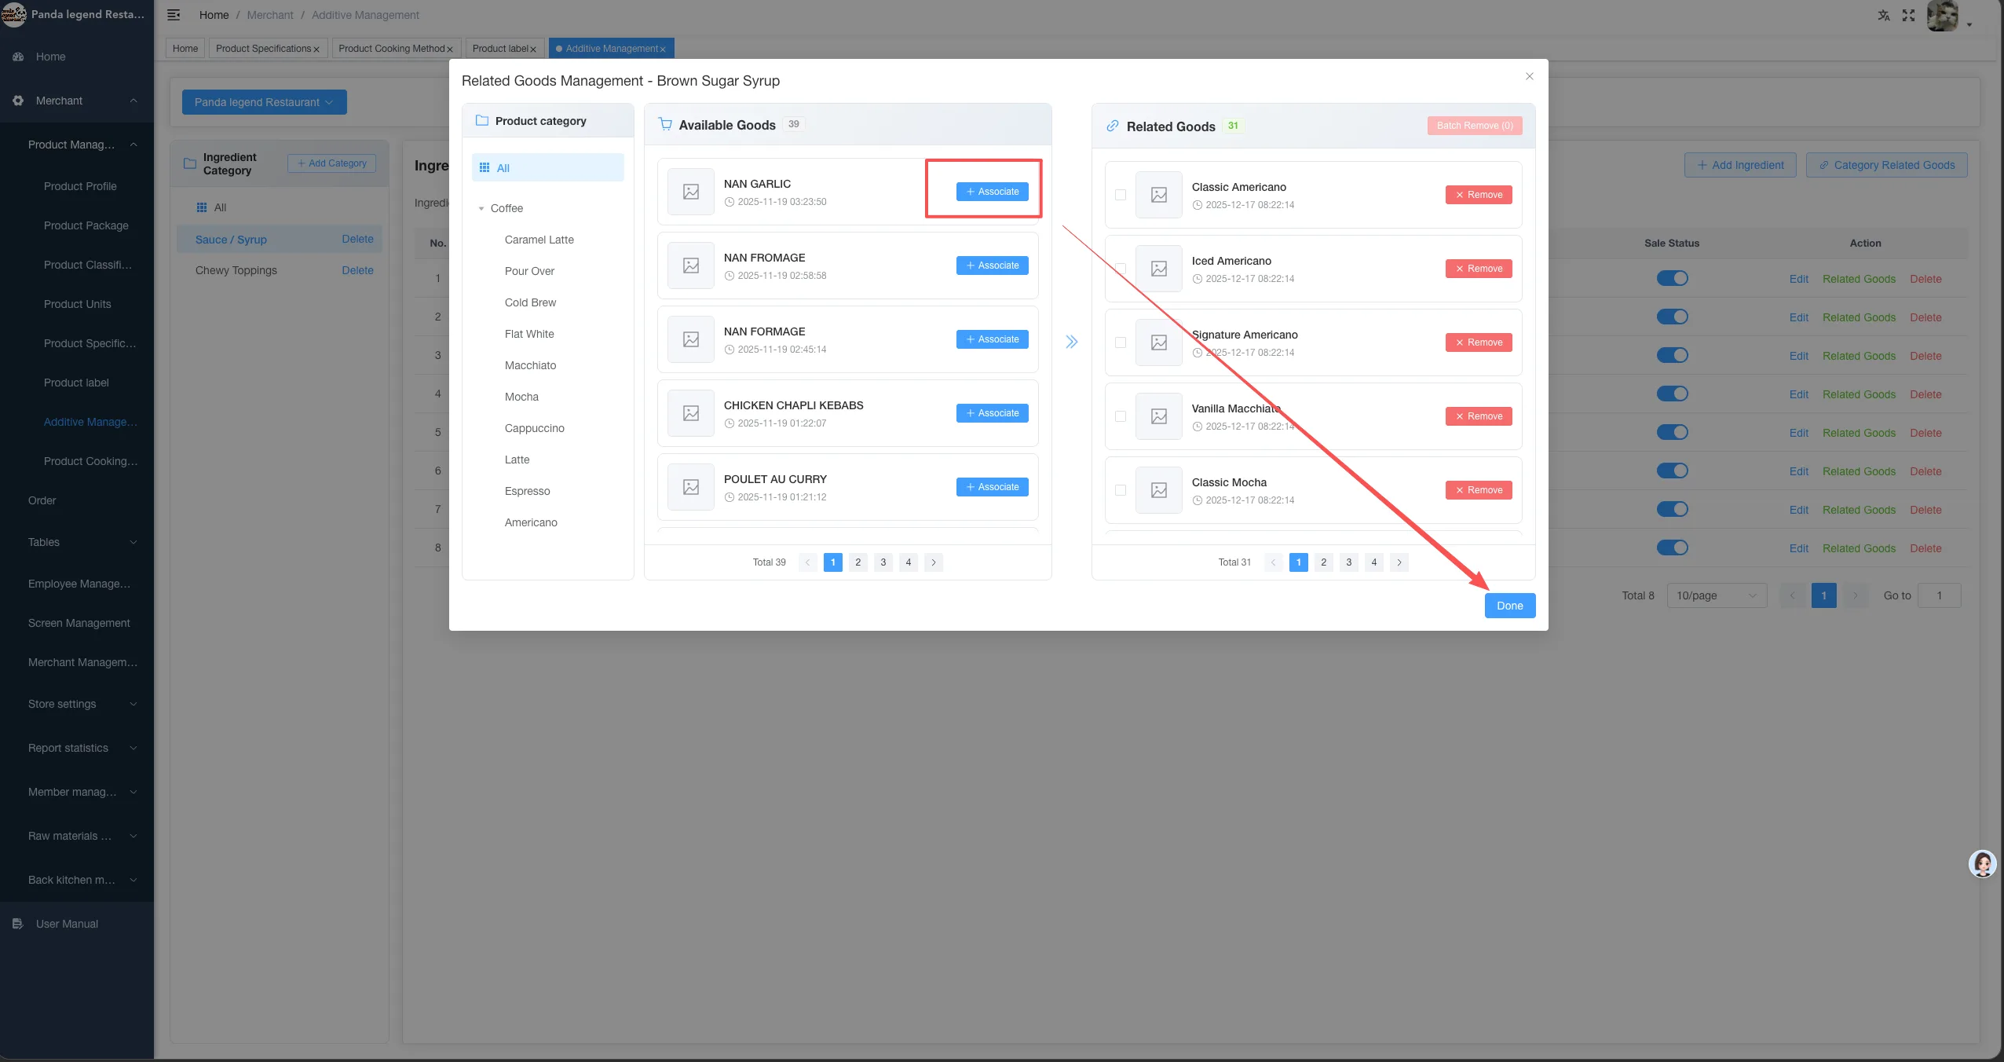2004x1062 pixels.
Task: Collapse the Coffee category tree node
Action: click(481, 208)
